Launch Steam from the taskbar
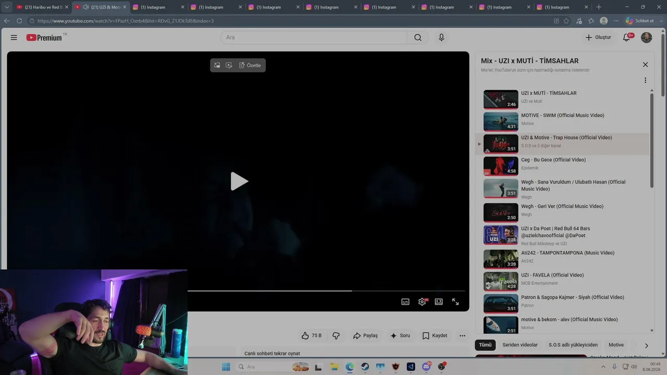Screen dimensions: 667x375 [365, 367]
